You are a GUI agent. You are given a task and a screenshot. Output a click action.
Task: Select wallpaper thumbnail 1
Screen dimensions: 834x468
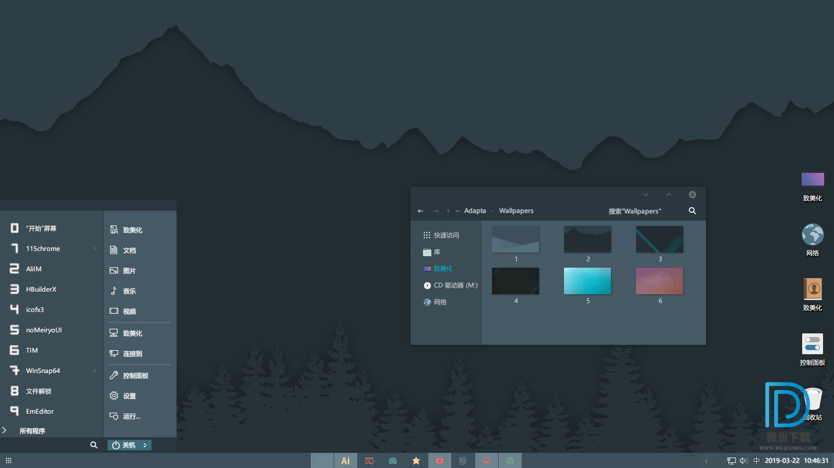click(x=515, y=239)
